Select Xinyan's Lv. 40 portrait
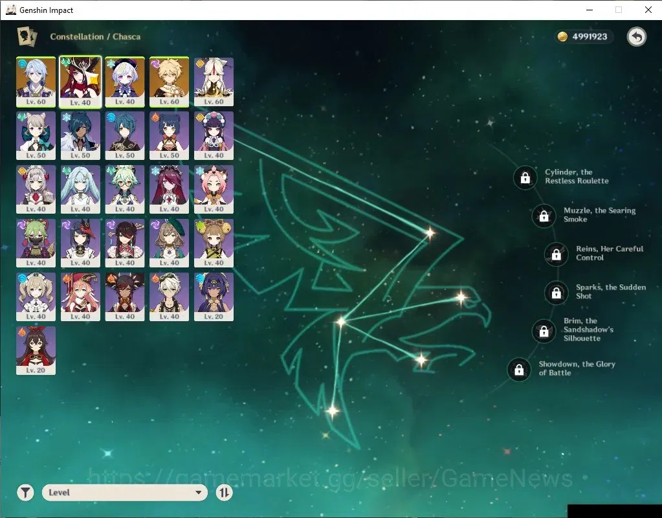 [125, 297]
